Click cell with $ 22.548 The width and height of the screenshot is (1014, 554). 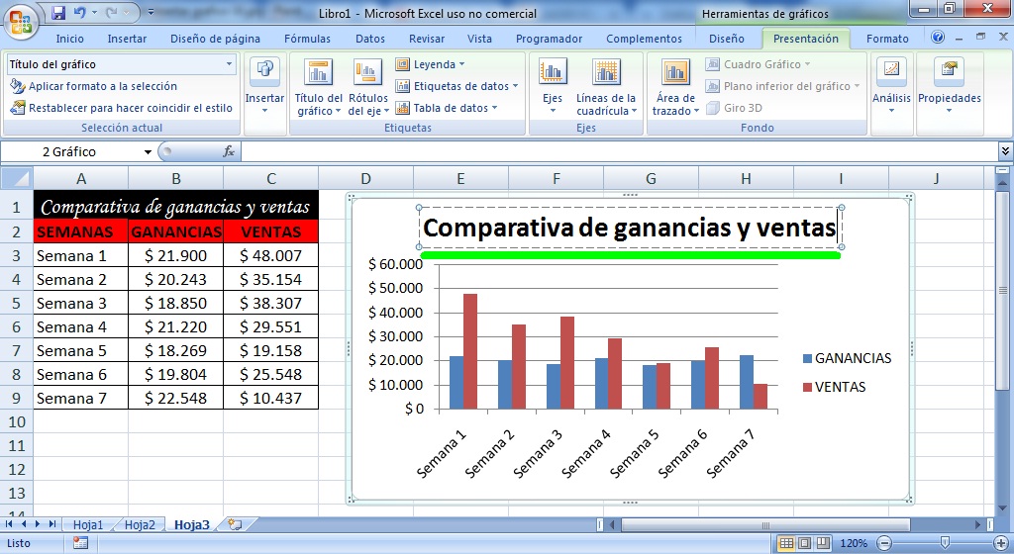click(x=176, y=399)
